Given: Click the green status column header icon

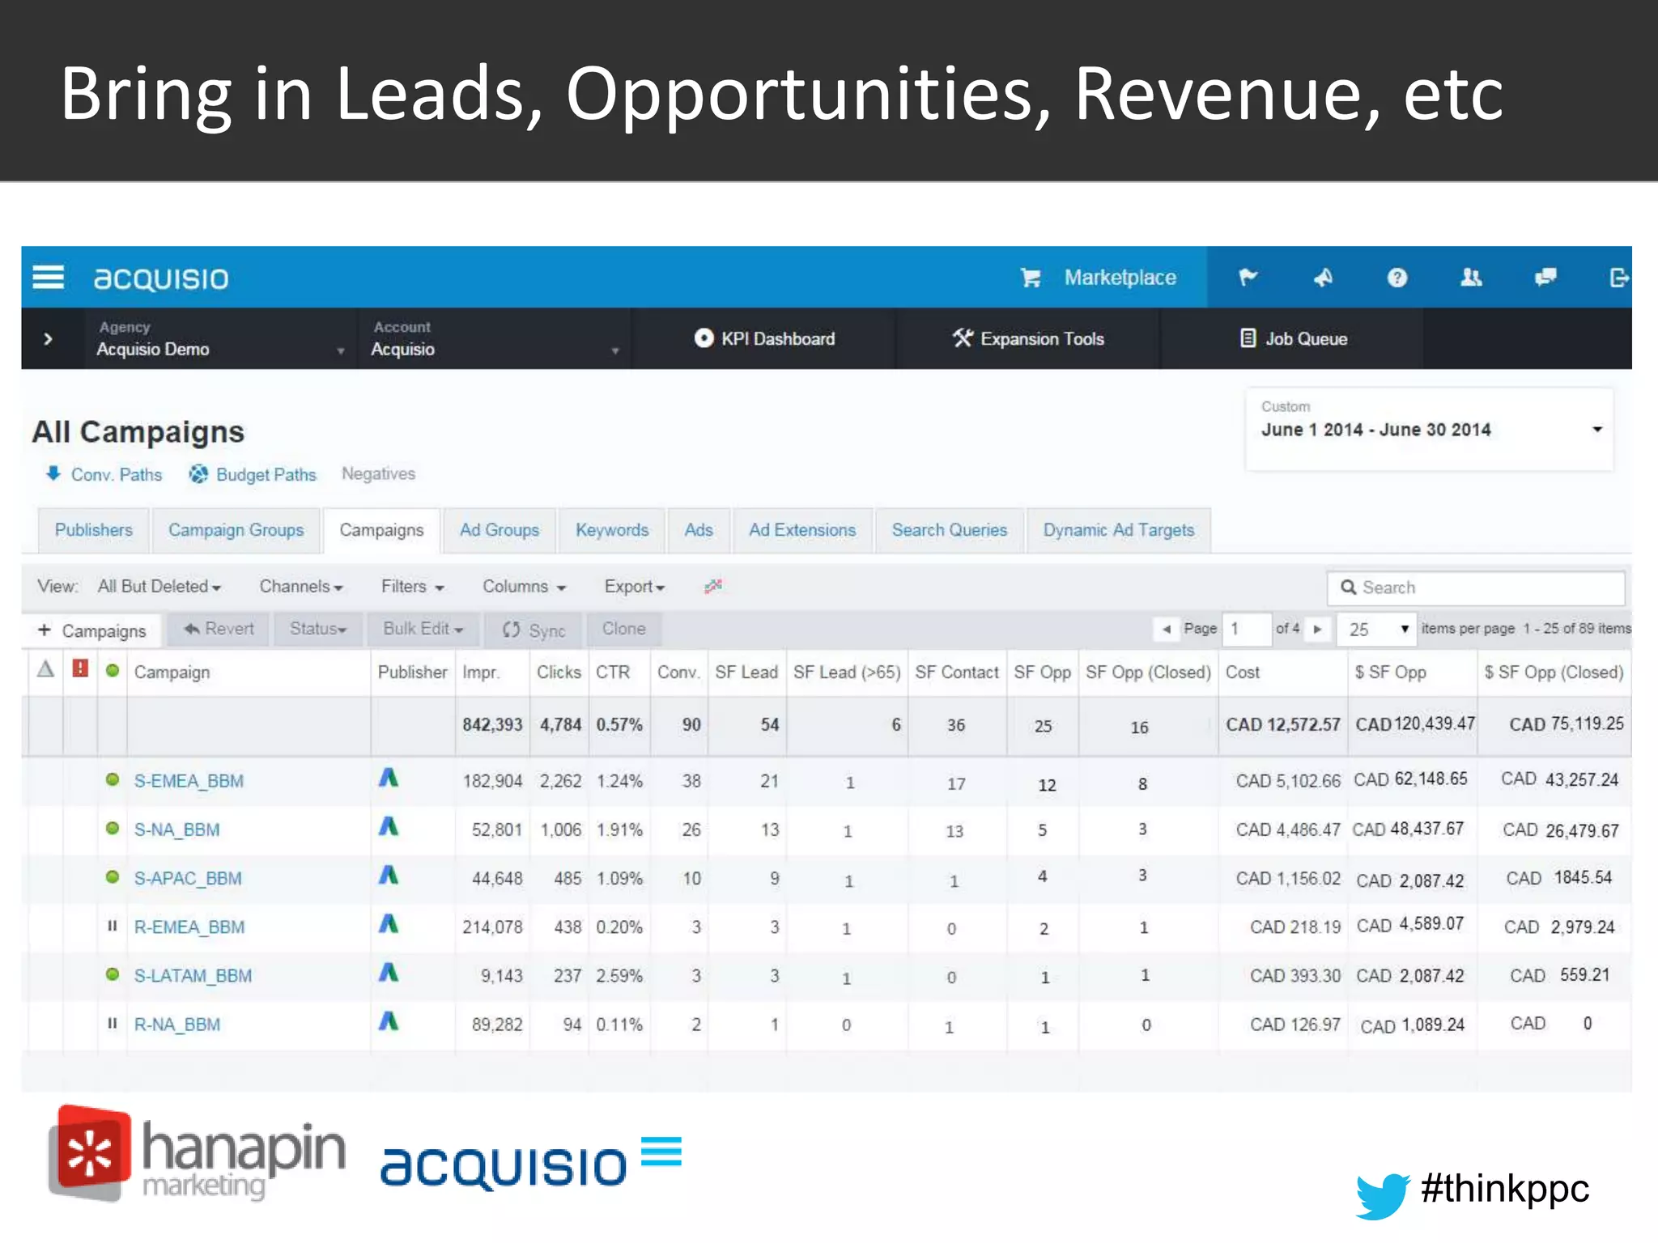Looking at the screenshot, I should (113, 670).
